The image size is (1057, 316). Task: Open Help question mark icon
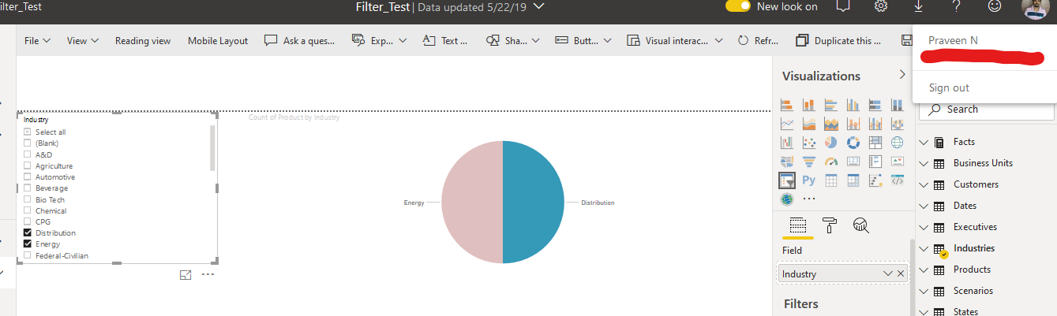click(957, 6)
